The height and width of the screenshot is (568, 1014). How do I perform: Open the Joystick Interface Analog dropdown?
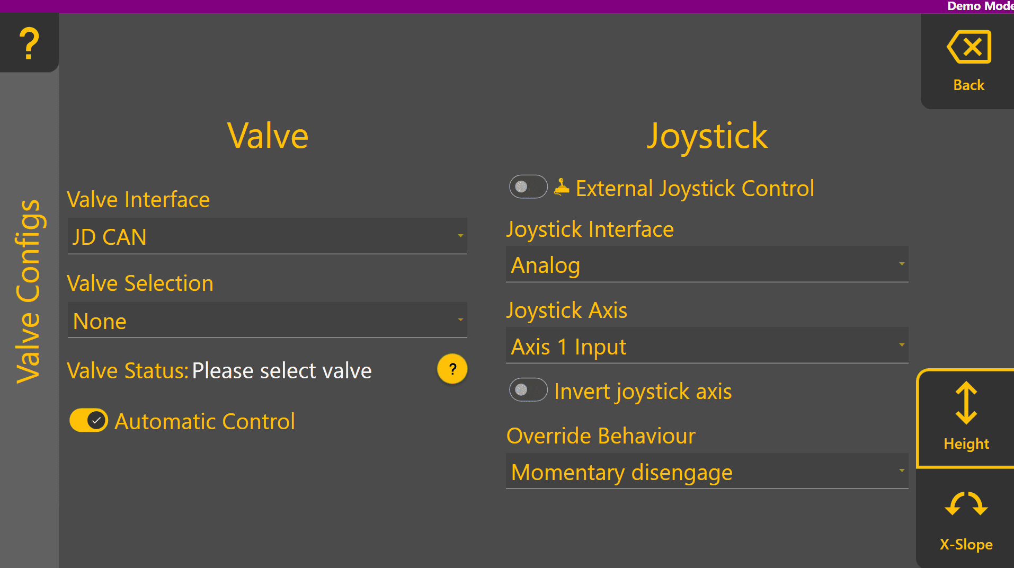pyautogui.click(x=707, y=264)
